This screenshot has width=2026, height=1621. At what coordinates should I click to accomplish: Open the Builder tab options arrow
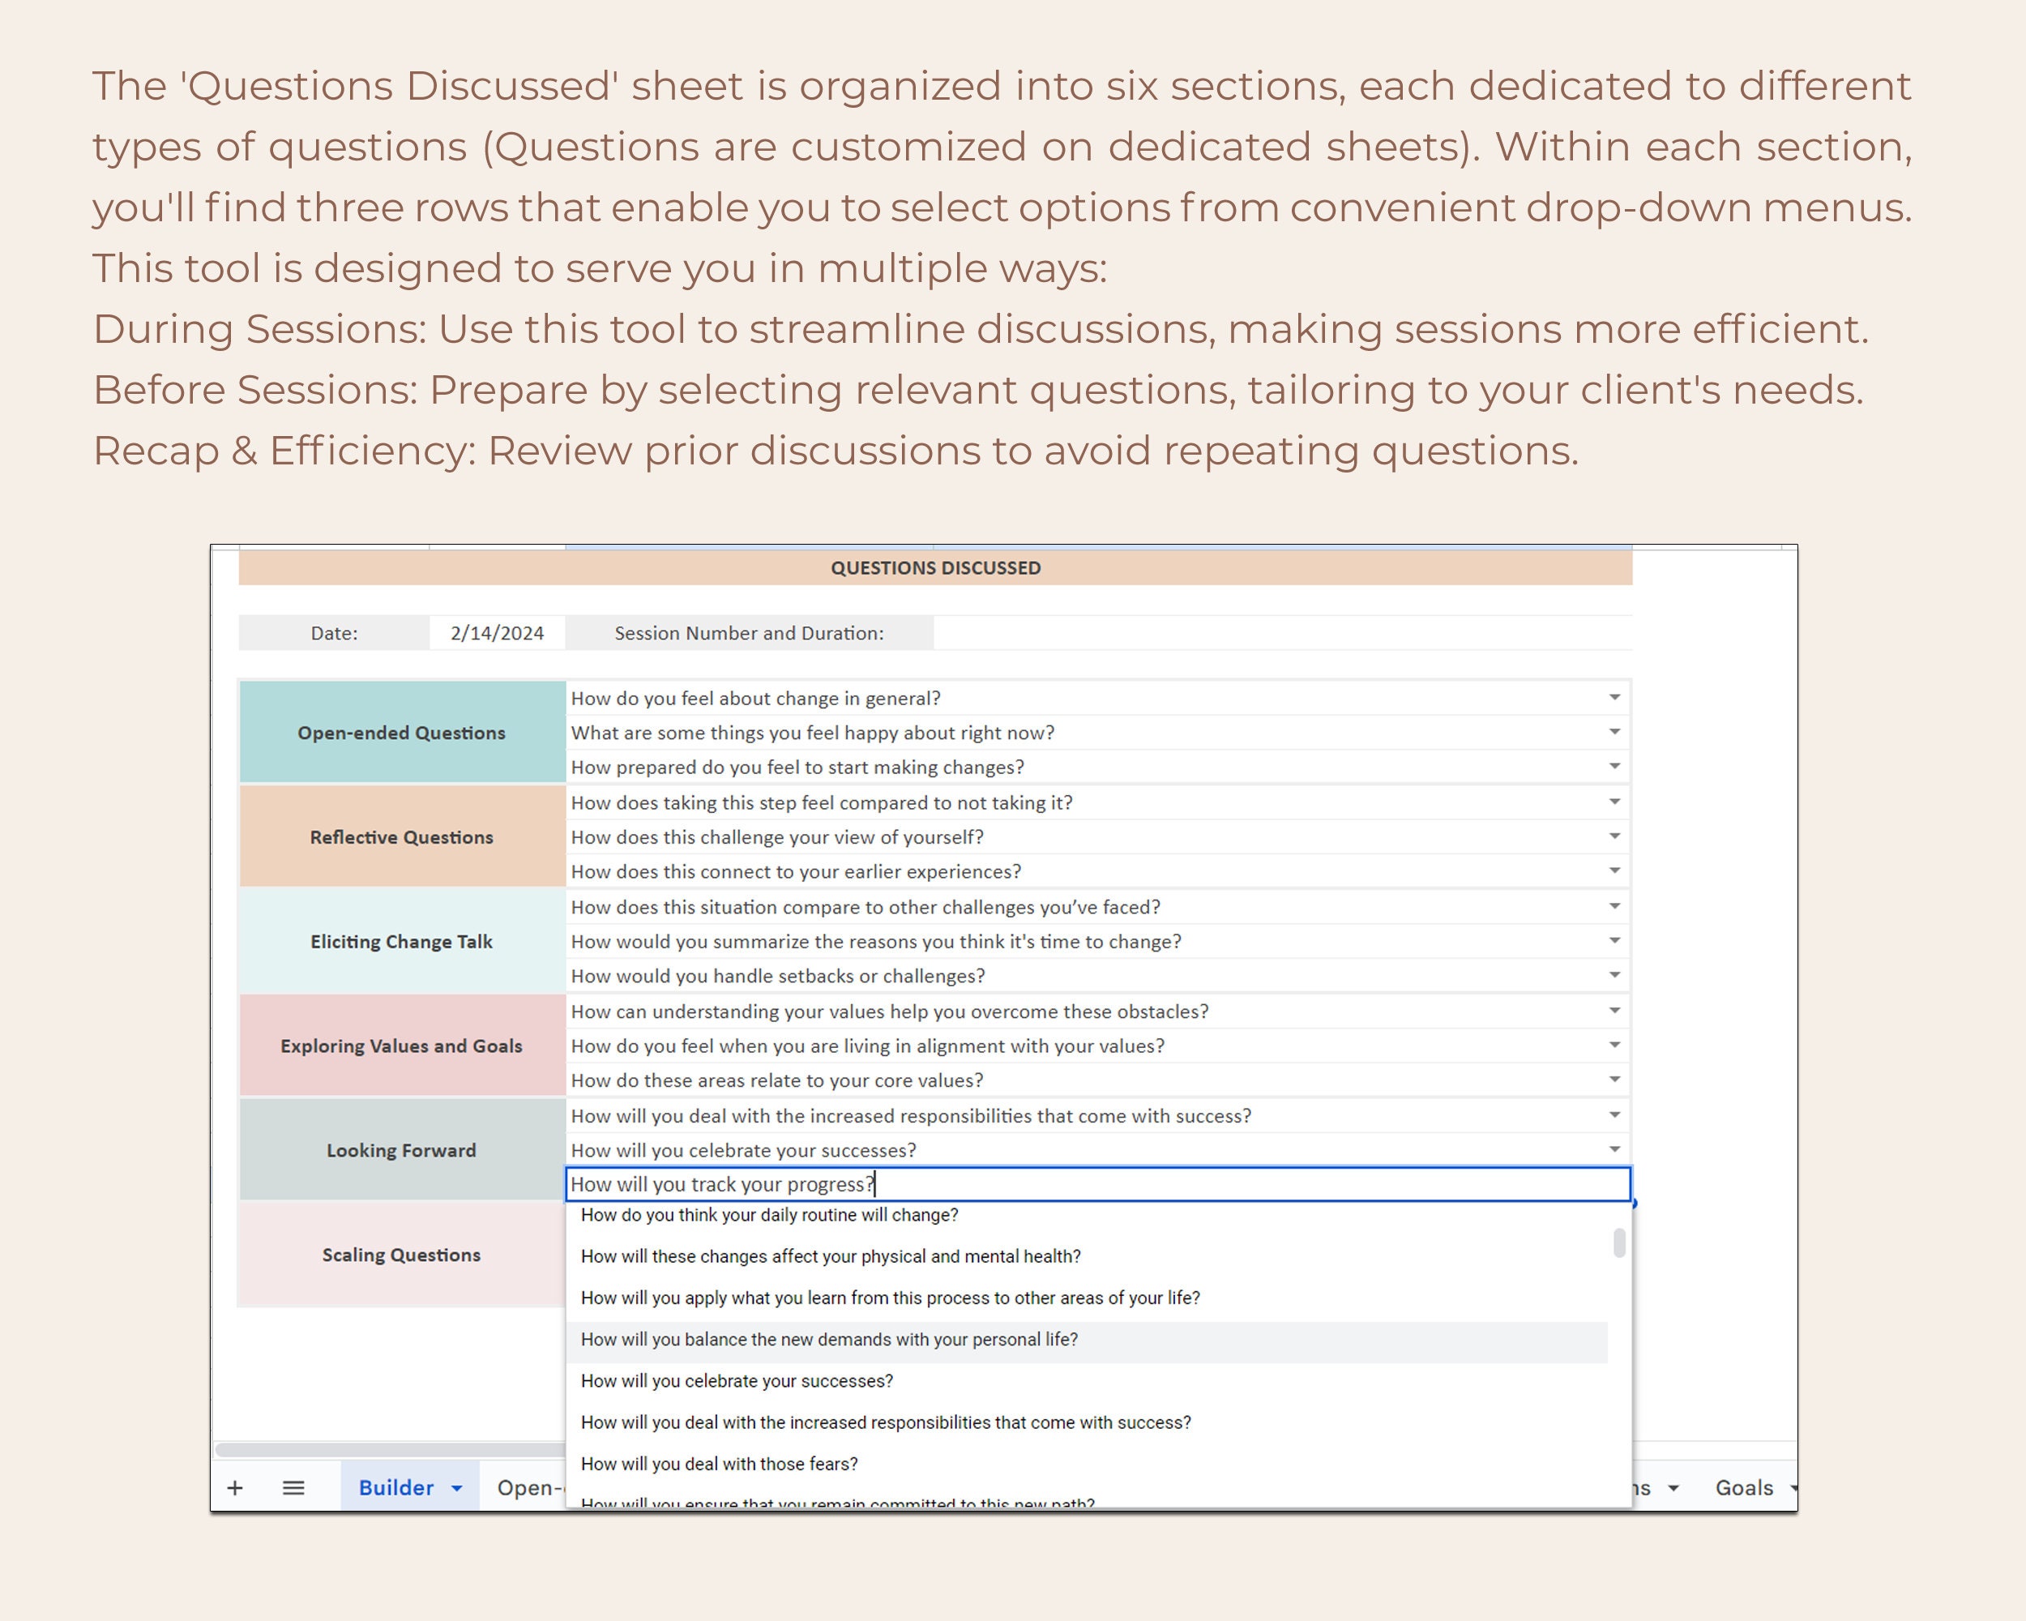pos(458,1487)
